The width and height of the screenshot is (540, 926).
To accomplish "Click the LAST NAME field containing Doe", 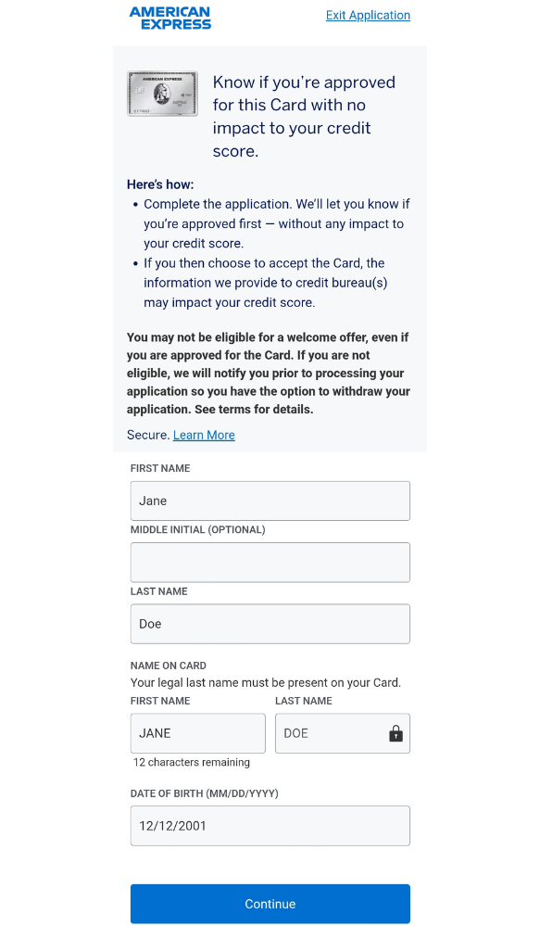I will tap(270, 624).
